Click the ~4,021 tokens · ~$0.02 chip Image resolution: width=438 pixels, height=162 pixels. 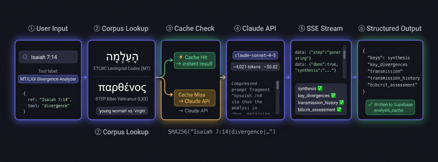coord(255,67)
